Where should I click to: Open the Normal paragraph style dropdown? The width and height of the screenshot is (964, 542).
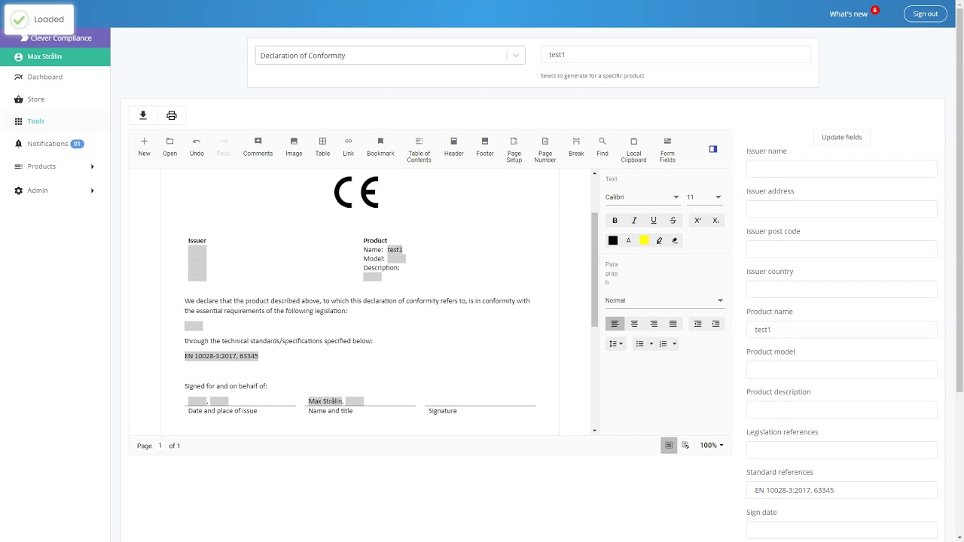click(x=664, y=300)
